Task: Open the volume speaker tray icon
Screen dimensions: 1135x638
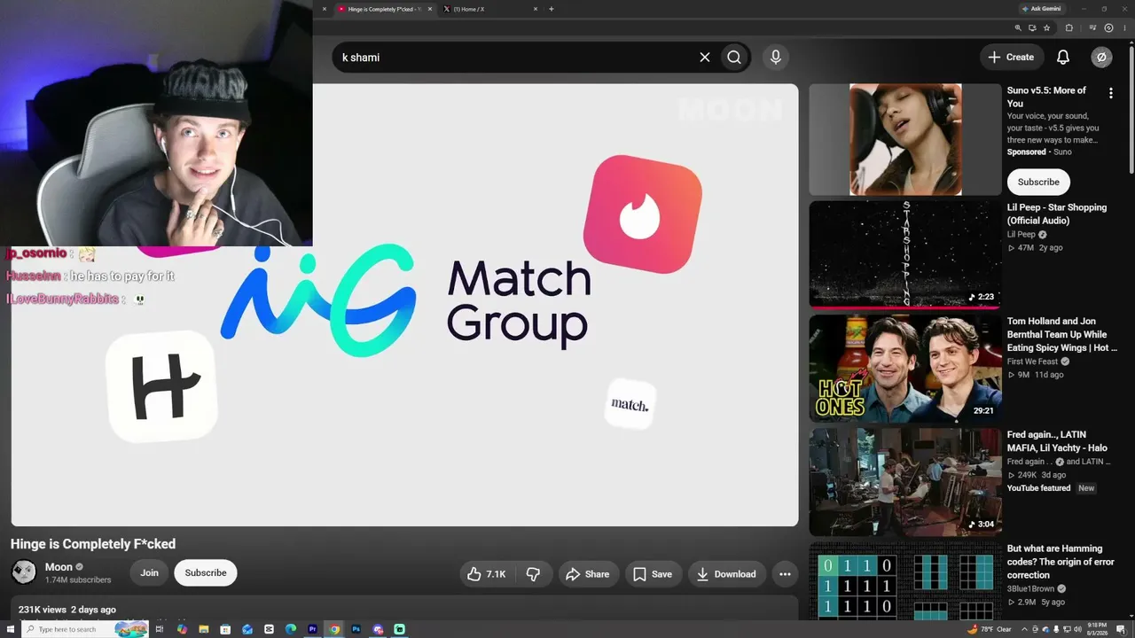Action: click(1078, 629)
